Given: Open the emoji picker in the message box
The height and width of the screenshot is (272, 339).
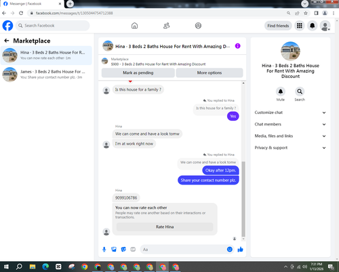Looking at the screenshot, I should tap(230, 249).
